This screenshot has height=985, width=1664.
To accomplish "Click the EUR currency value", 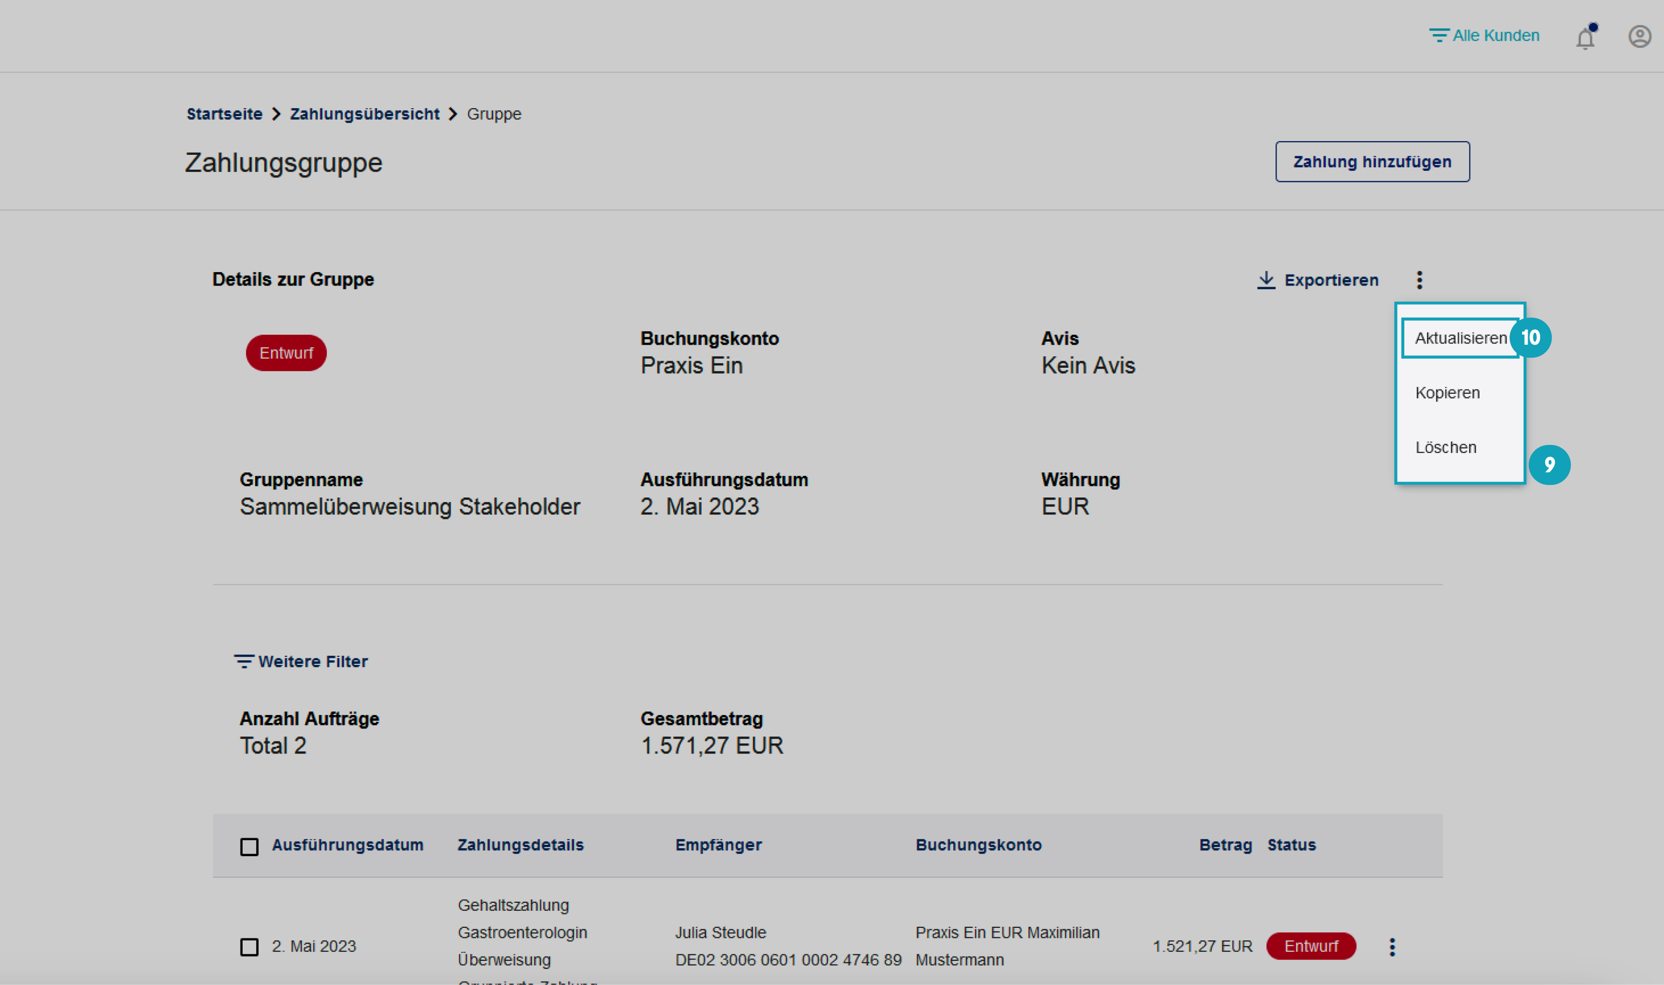I will [1065, 507].
